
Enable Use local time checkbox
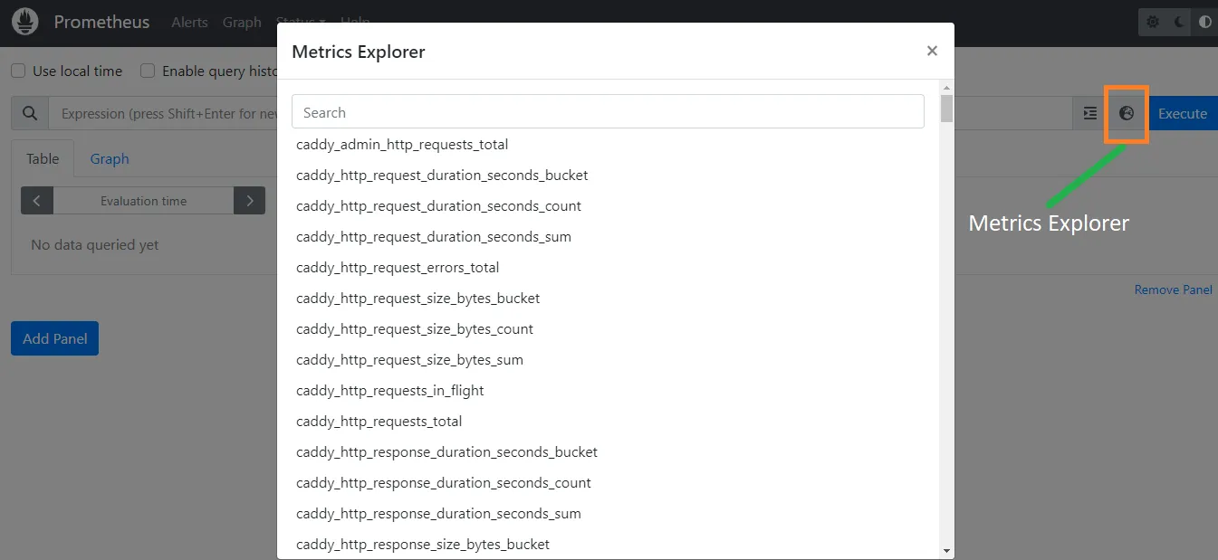click(x=18, y=71)
